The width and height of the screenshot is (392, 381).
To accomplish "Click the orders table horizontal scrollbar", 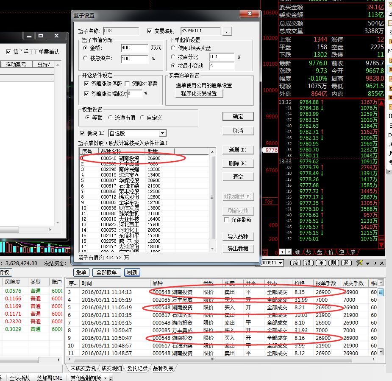I will point(212,359).
